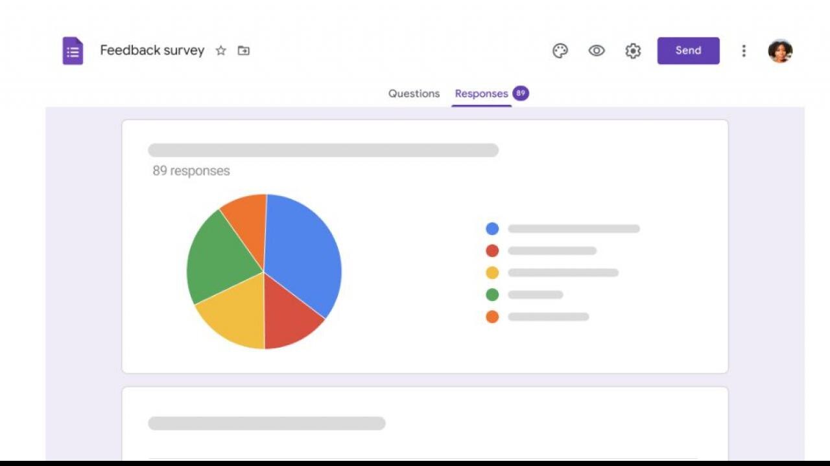This screenshot has height=466, width=830.
Task: Click the purple Google Forms logo icon
Action: point(73,50)
